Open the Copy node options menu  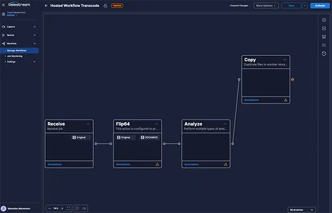pos(285,60)
